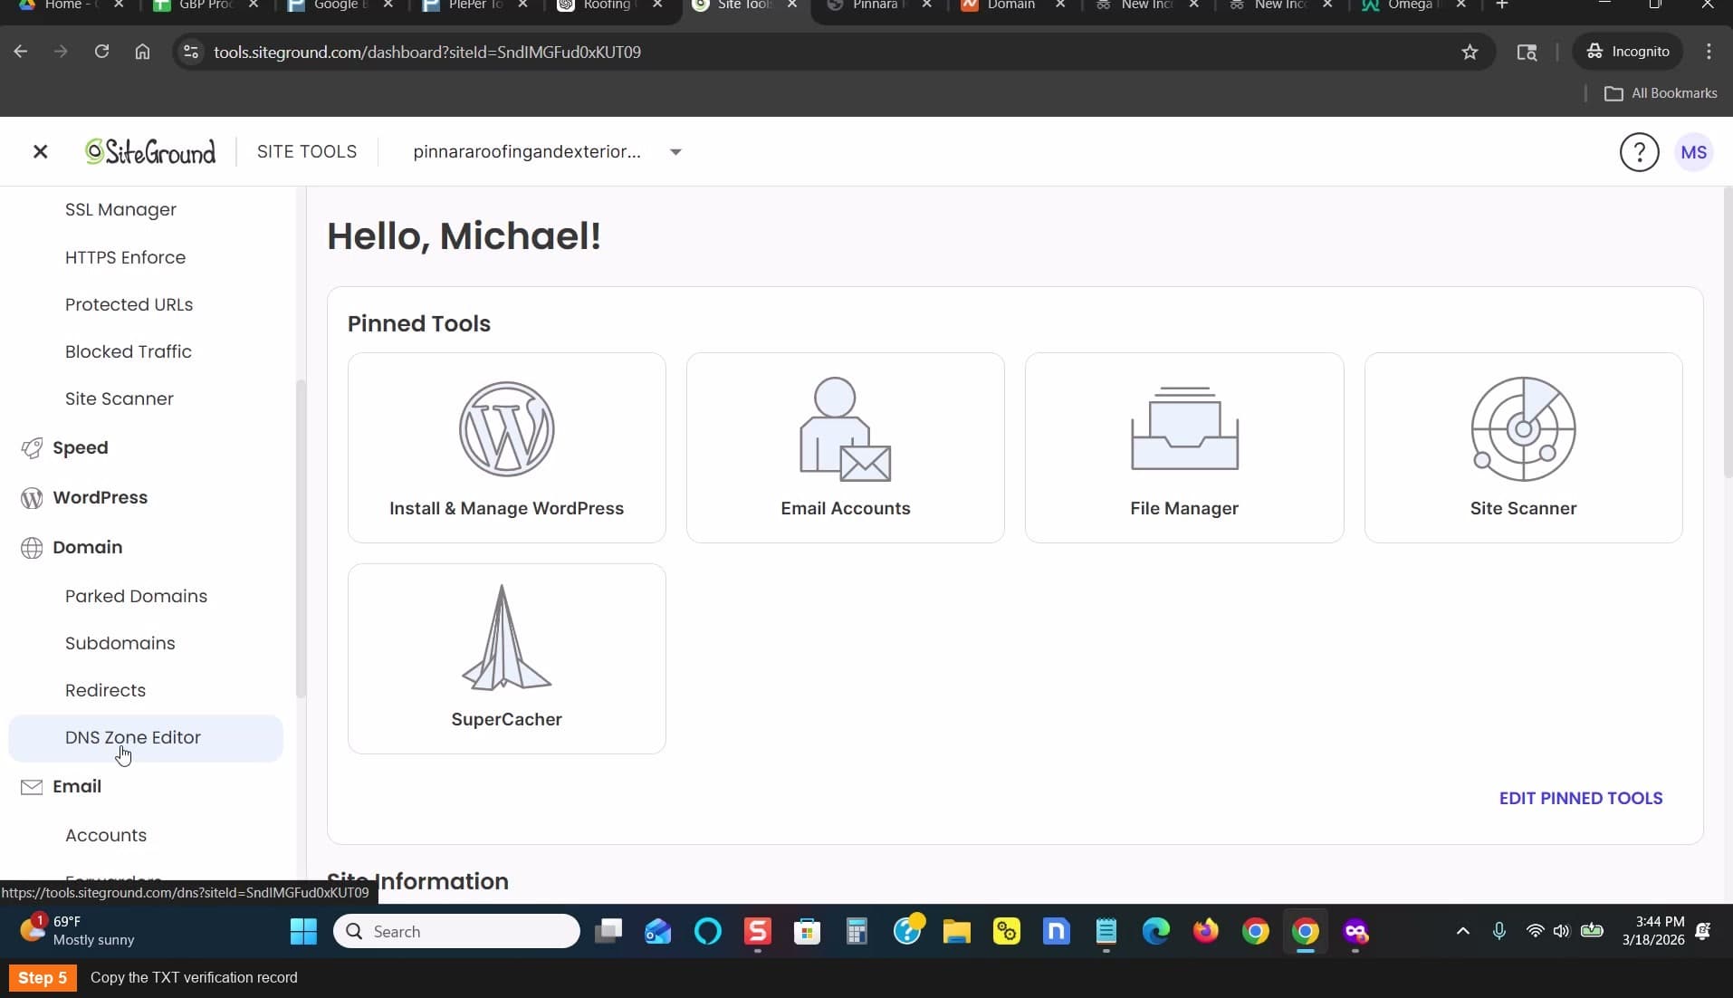Collapse the Domain section in sidebar

pos(87,547)
